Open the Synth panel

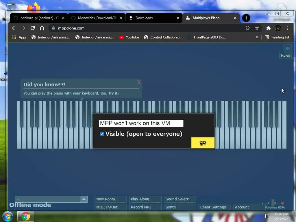180,207
